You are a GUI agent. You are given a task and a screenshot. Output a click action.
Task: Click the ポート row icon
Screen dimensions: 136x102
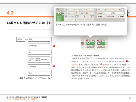(x=66, y=10)
